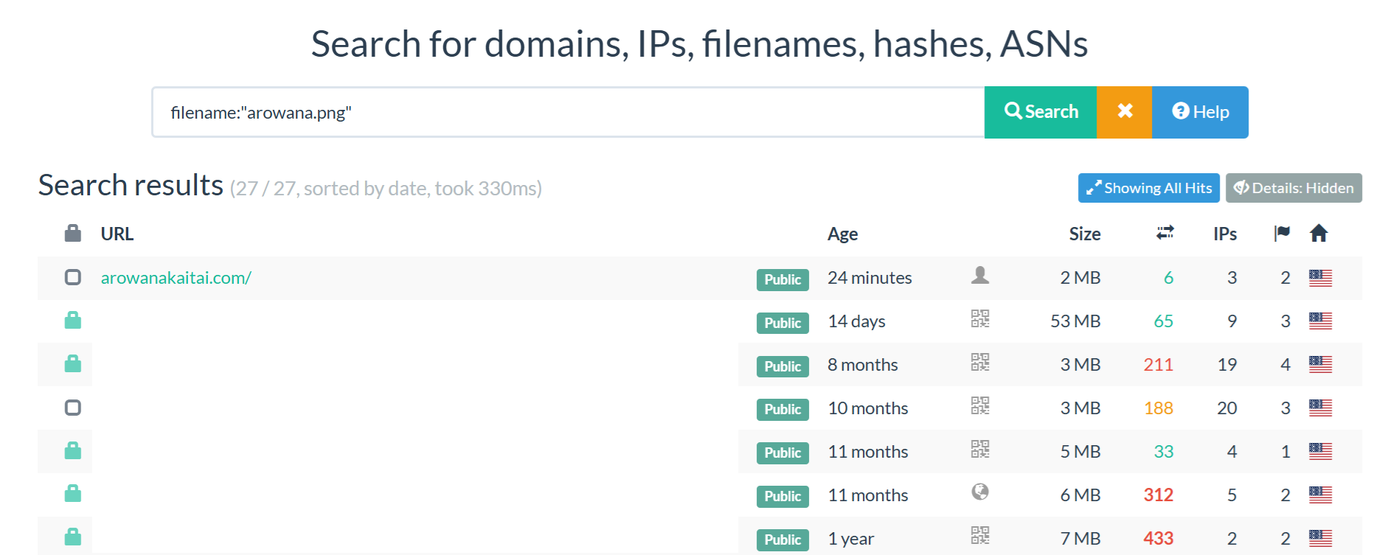Click the globe icon in the 6 MB row

point(979,492)
